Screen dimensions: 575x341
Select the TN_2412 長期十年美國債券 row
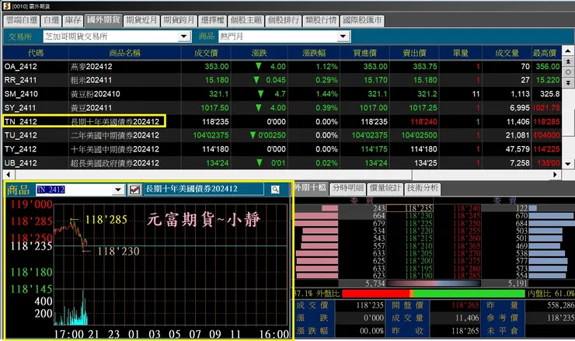282,121
